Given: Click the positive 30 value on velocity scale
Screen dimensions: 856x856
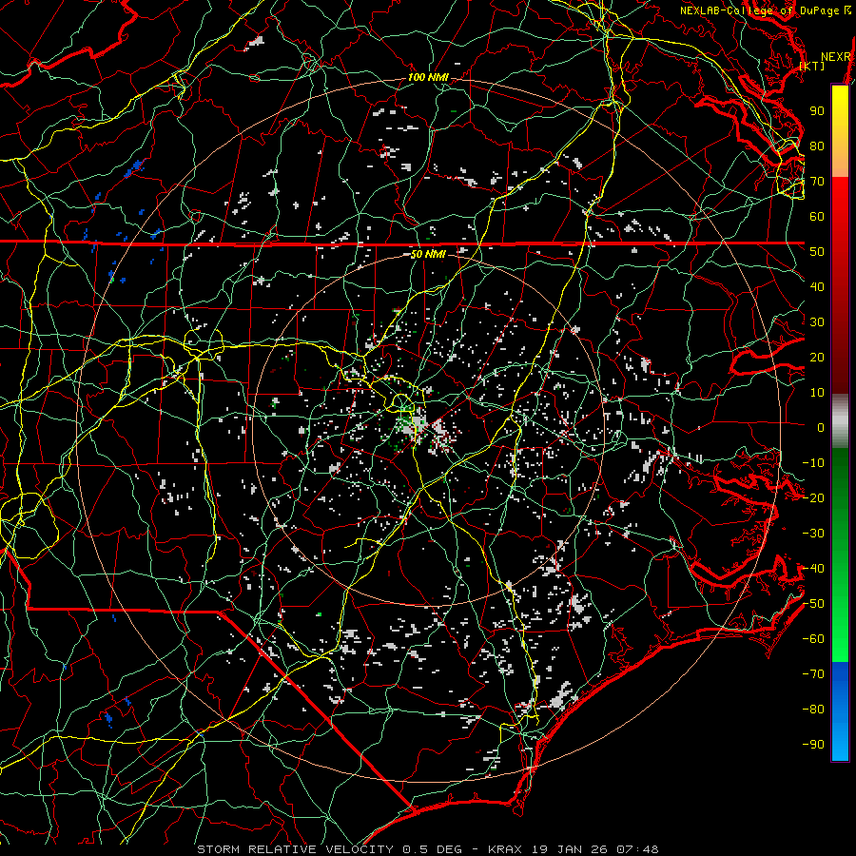Looking at the screenshot, I should 817,322.
